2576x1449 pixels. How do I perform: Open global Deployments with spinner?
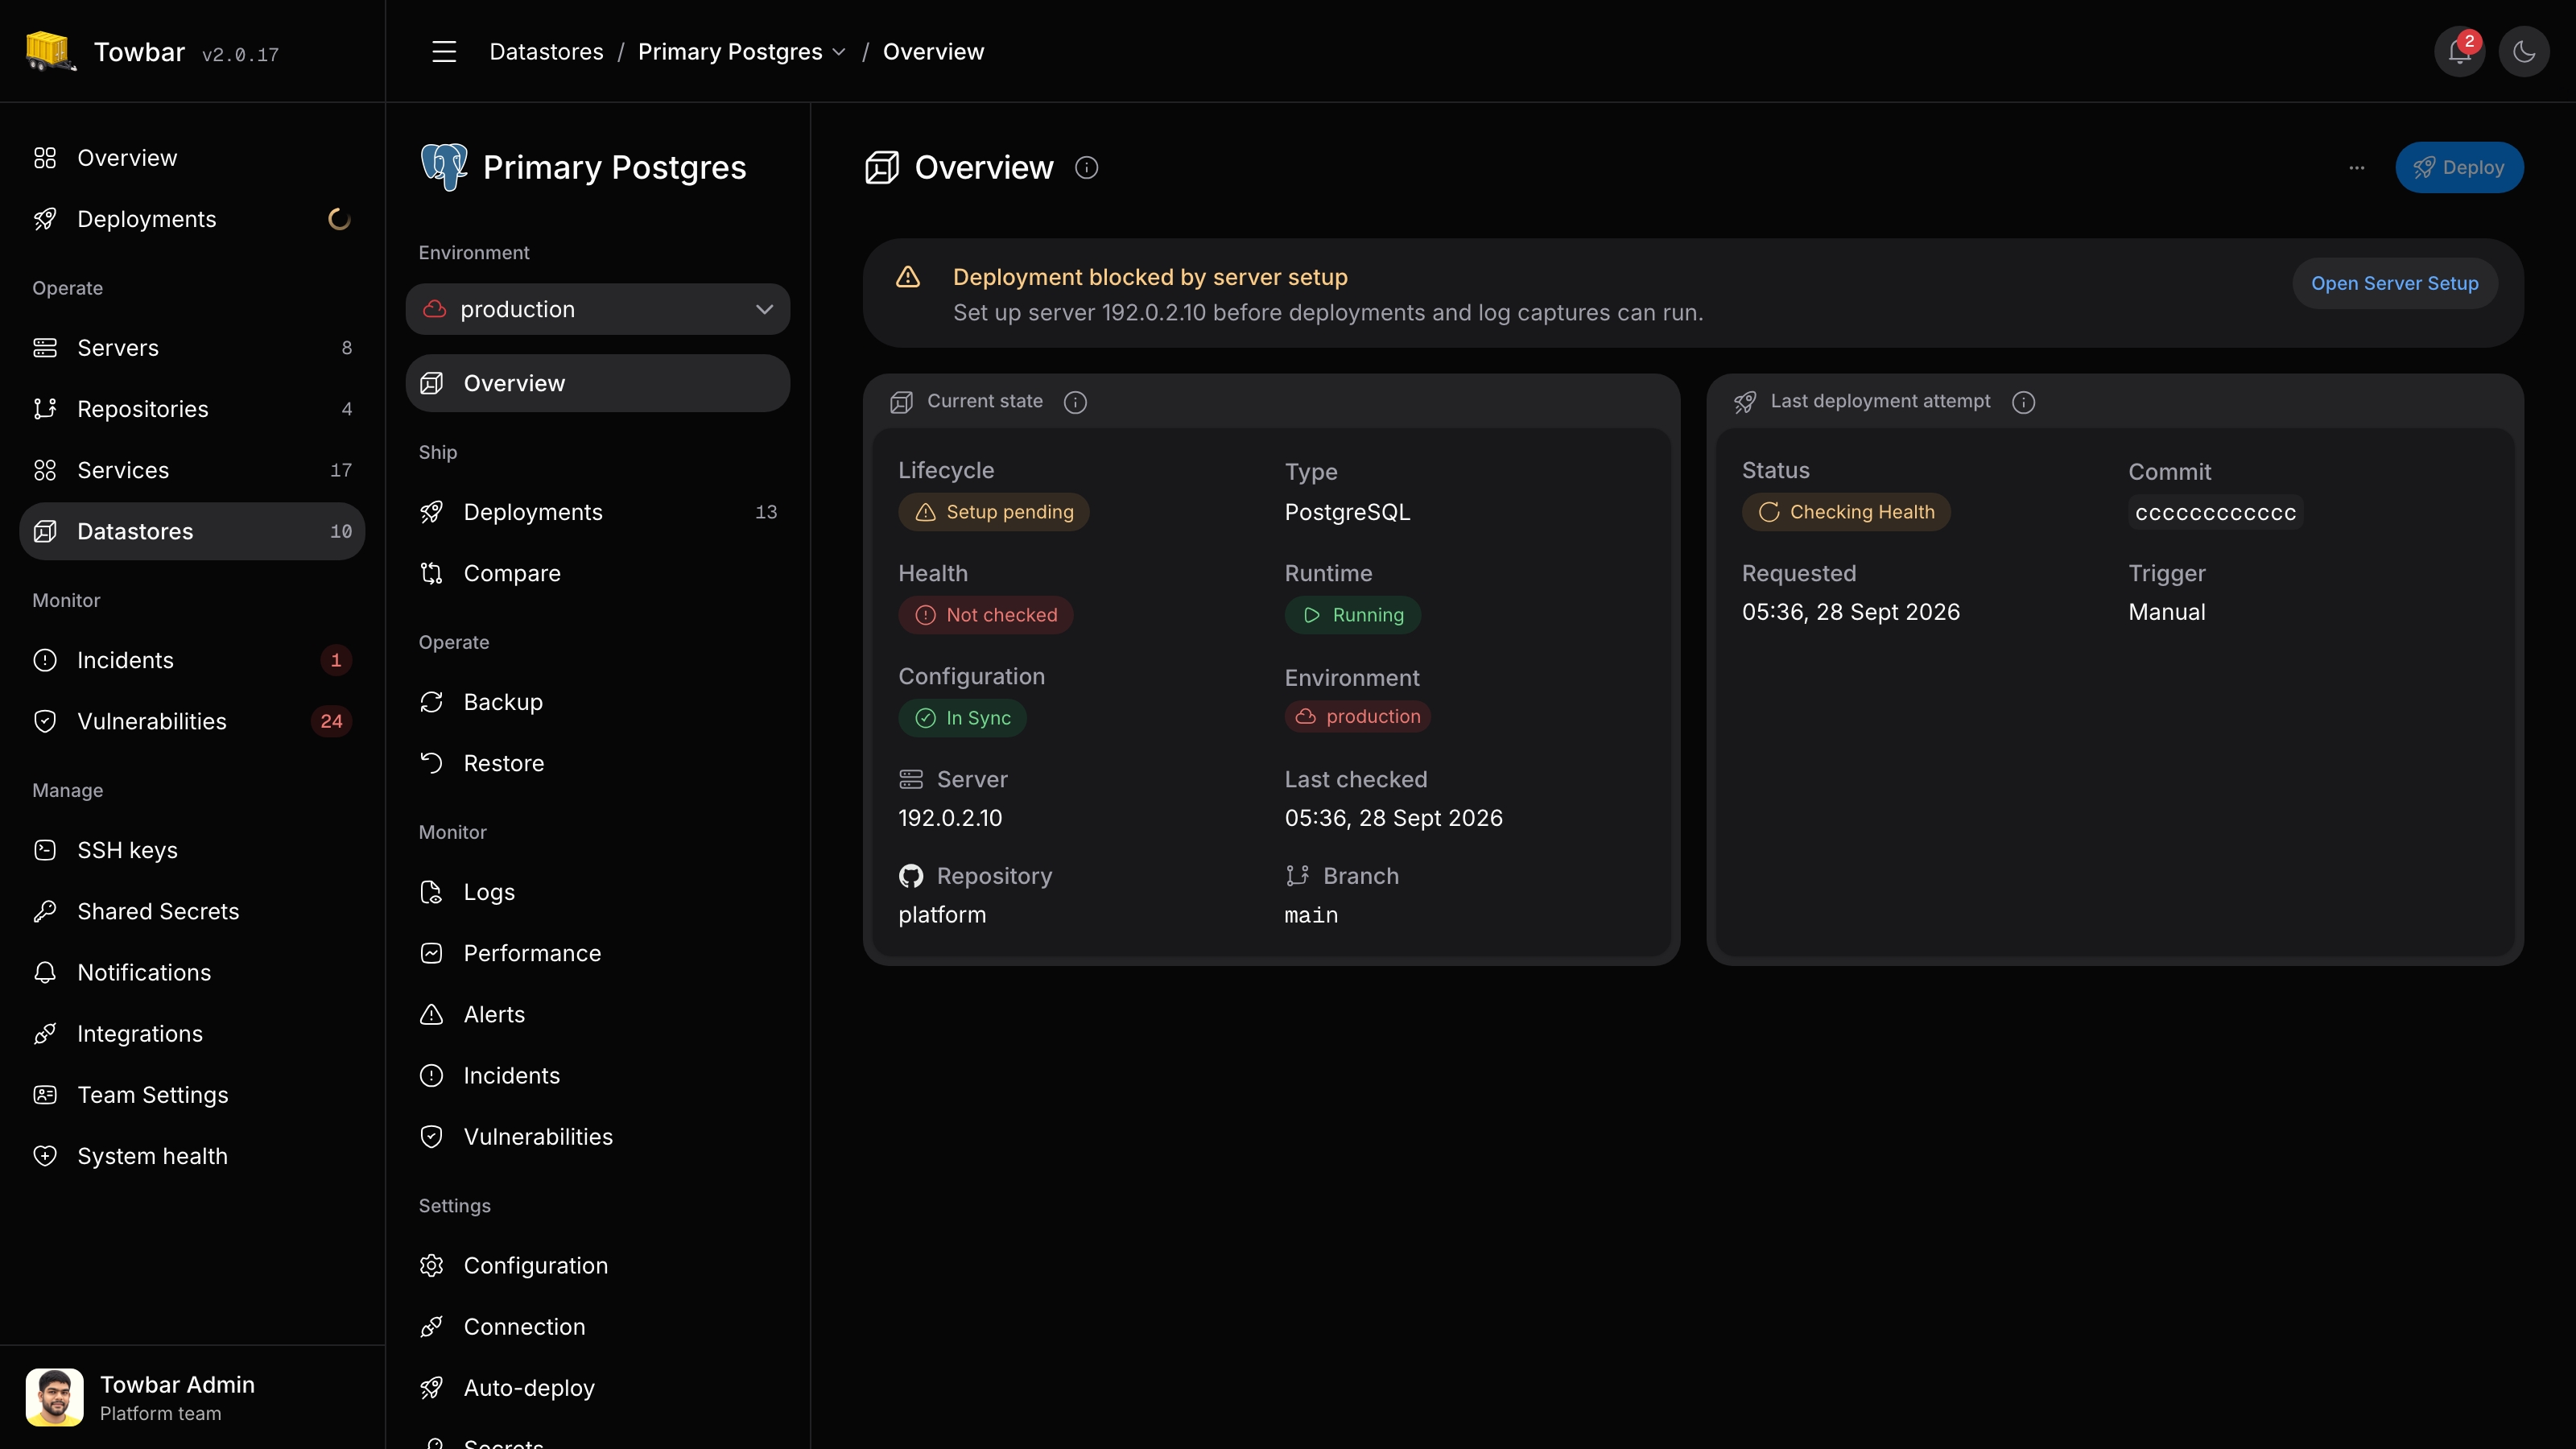point(192,219)
